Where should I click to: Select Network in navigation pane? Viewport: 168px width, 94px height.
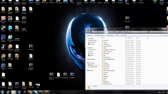pos(90,70)
